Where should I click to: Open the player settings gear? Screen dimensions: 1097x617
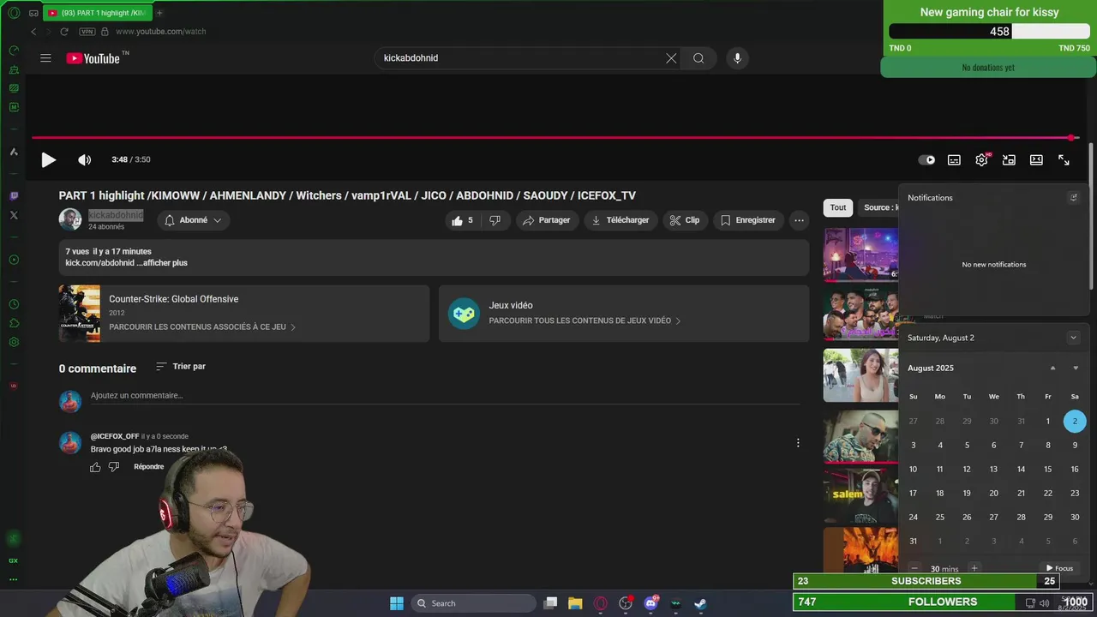[x=981, y=159]
